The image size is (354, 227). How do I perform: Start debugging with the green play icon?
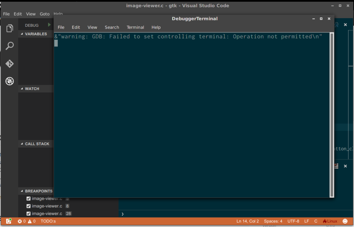click(x=48, y=24)
